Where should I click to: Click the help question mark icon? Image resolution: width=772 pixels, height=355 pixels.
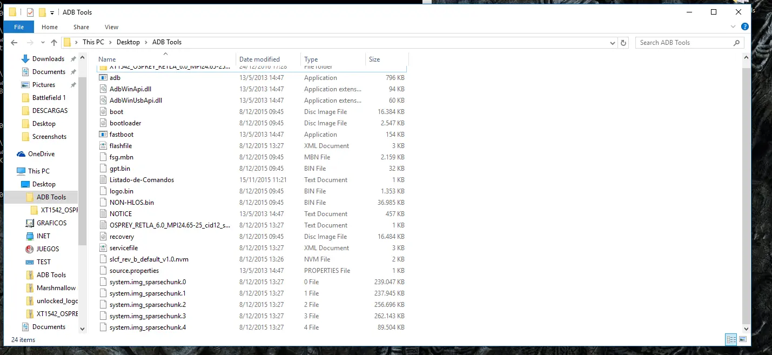tap(745, 26)
